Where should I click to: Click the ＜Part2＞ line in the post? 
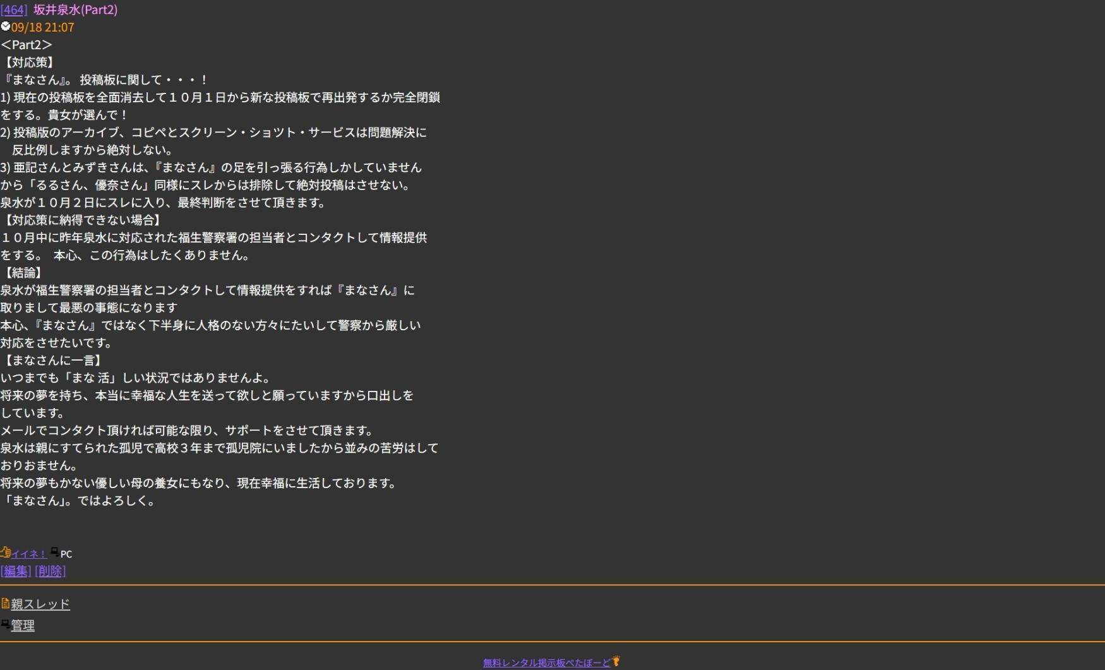pyautogui.click(x=27, y=45)
